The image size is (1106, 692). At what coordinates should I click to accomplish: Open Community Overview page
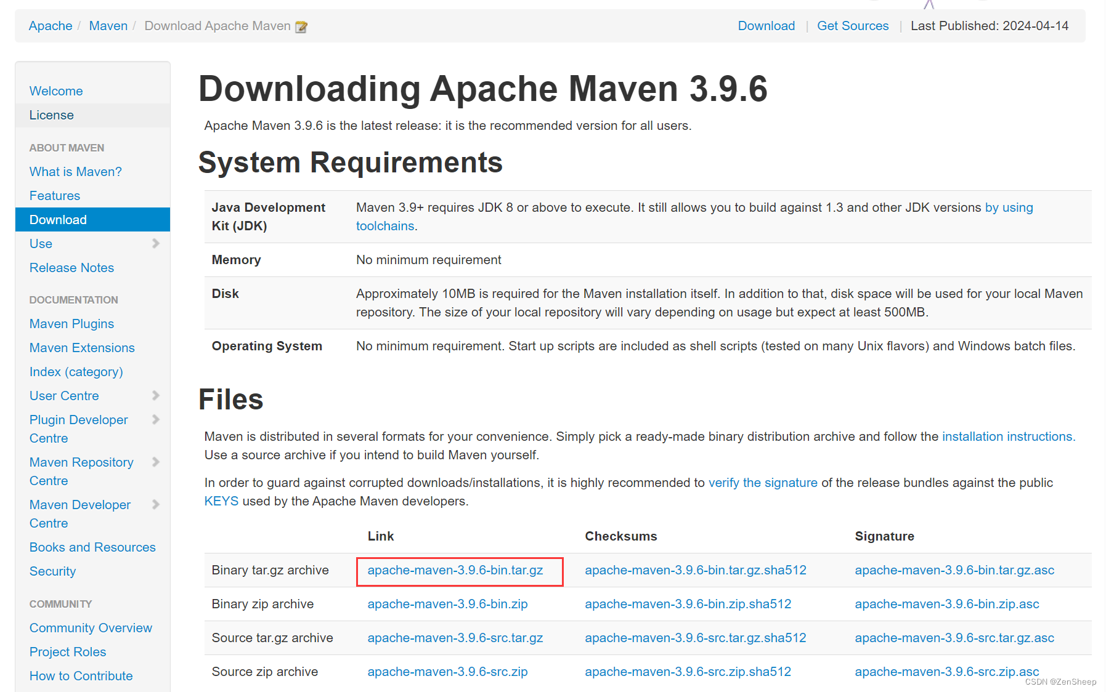tap(91, 628)
